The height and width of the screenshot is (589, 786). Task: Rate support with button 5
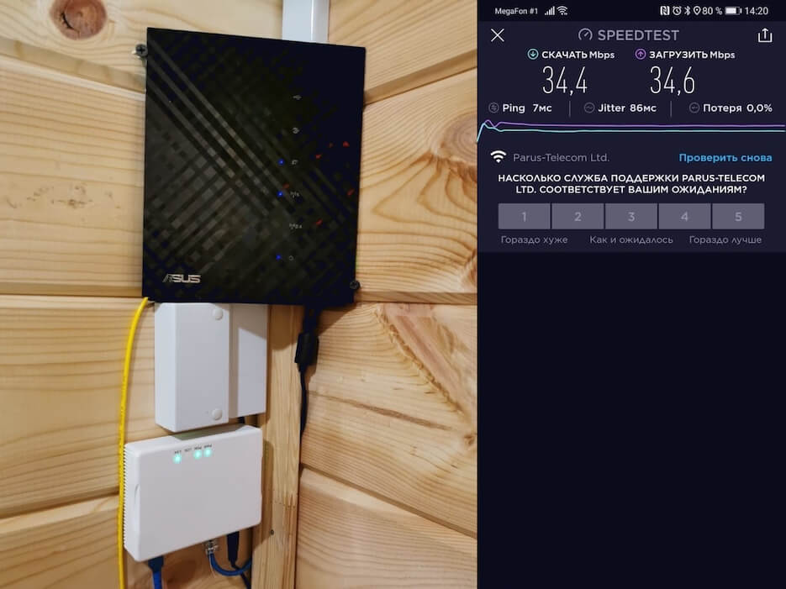coord(738,216)
